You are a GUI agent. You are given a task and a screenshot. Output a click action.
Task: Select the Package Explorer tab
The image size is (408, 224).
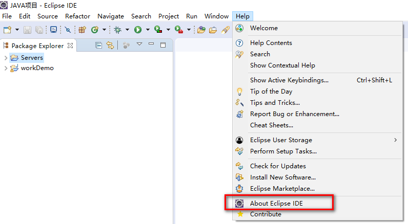[x=37, y=46]
